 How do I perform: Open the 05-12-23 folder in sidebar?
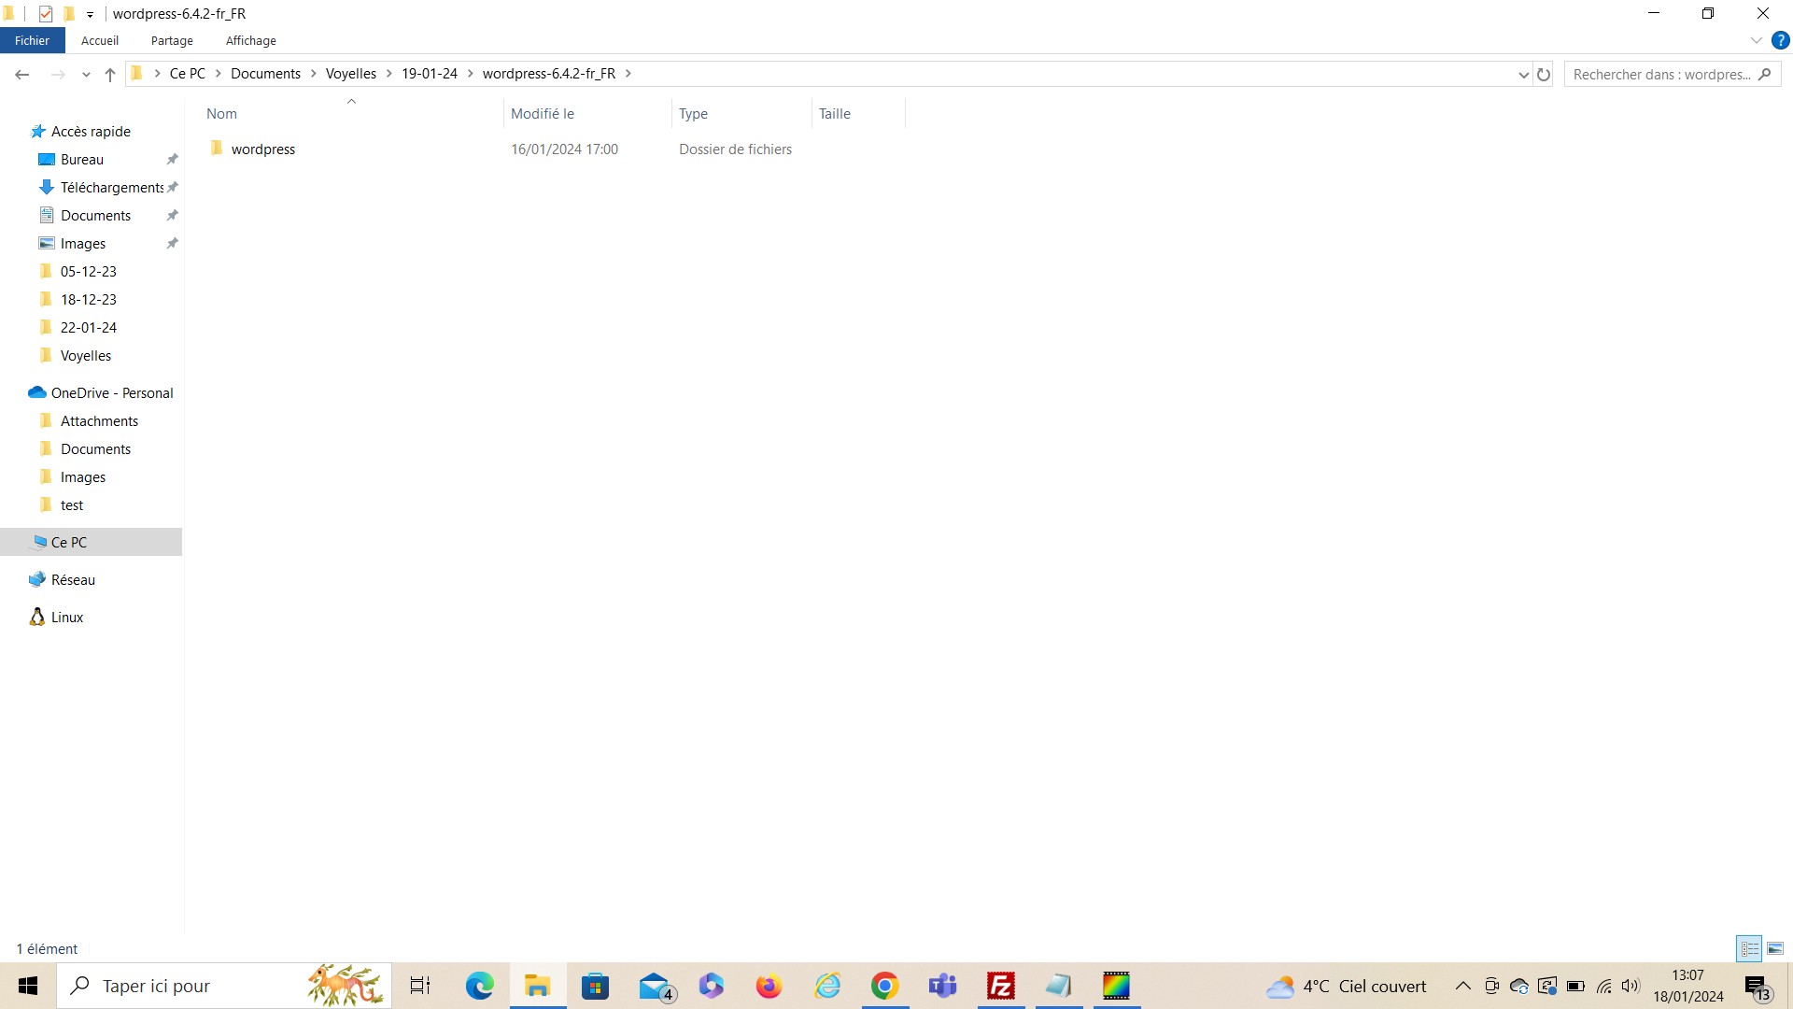pyautogui.click(x=89, y=272)
